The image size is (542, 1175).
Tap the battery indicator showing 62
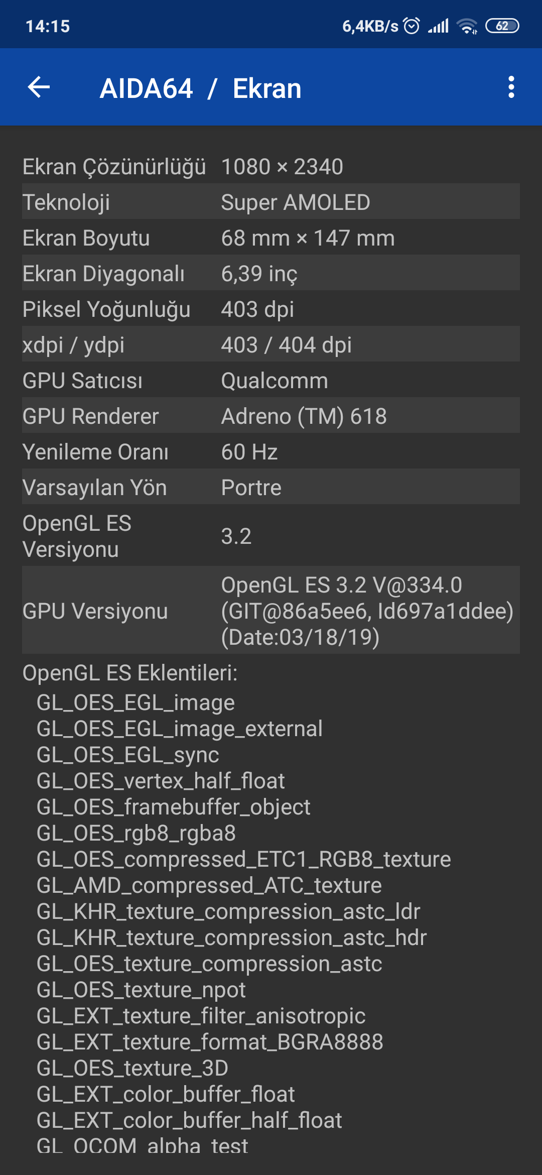tap(502, 26)
